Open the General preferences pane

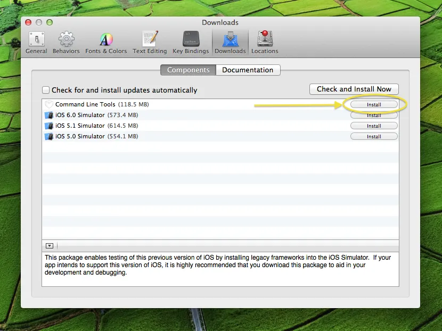[36, 42]
